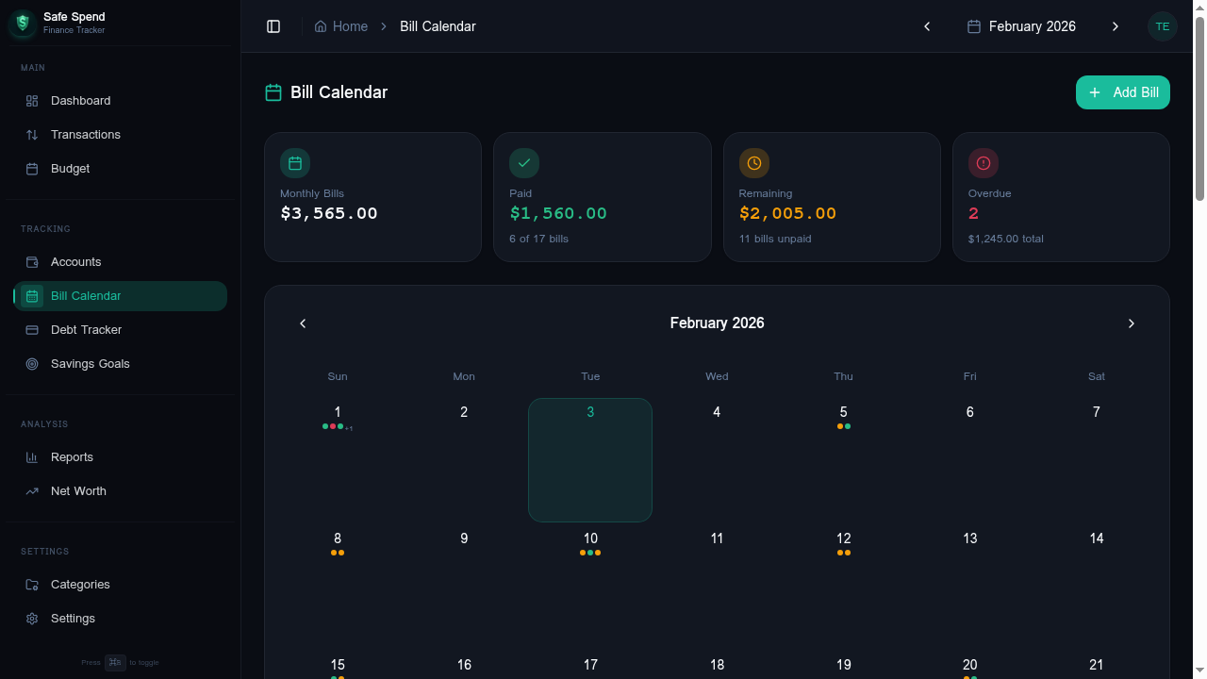Open the Settings page
Viewport: 1207px width, 679px height.
click(x=71, y=618)
